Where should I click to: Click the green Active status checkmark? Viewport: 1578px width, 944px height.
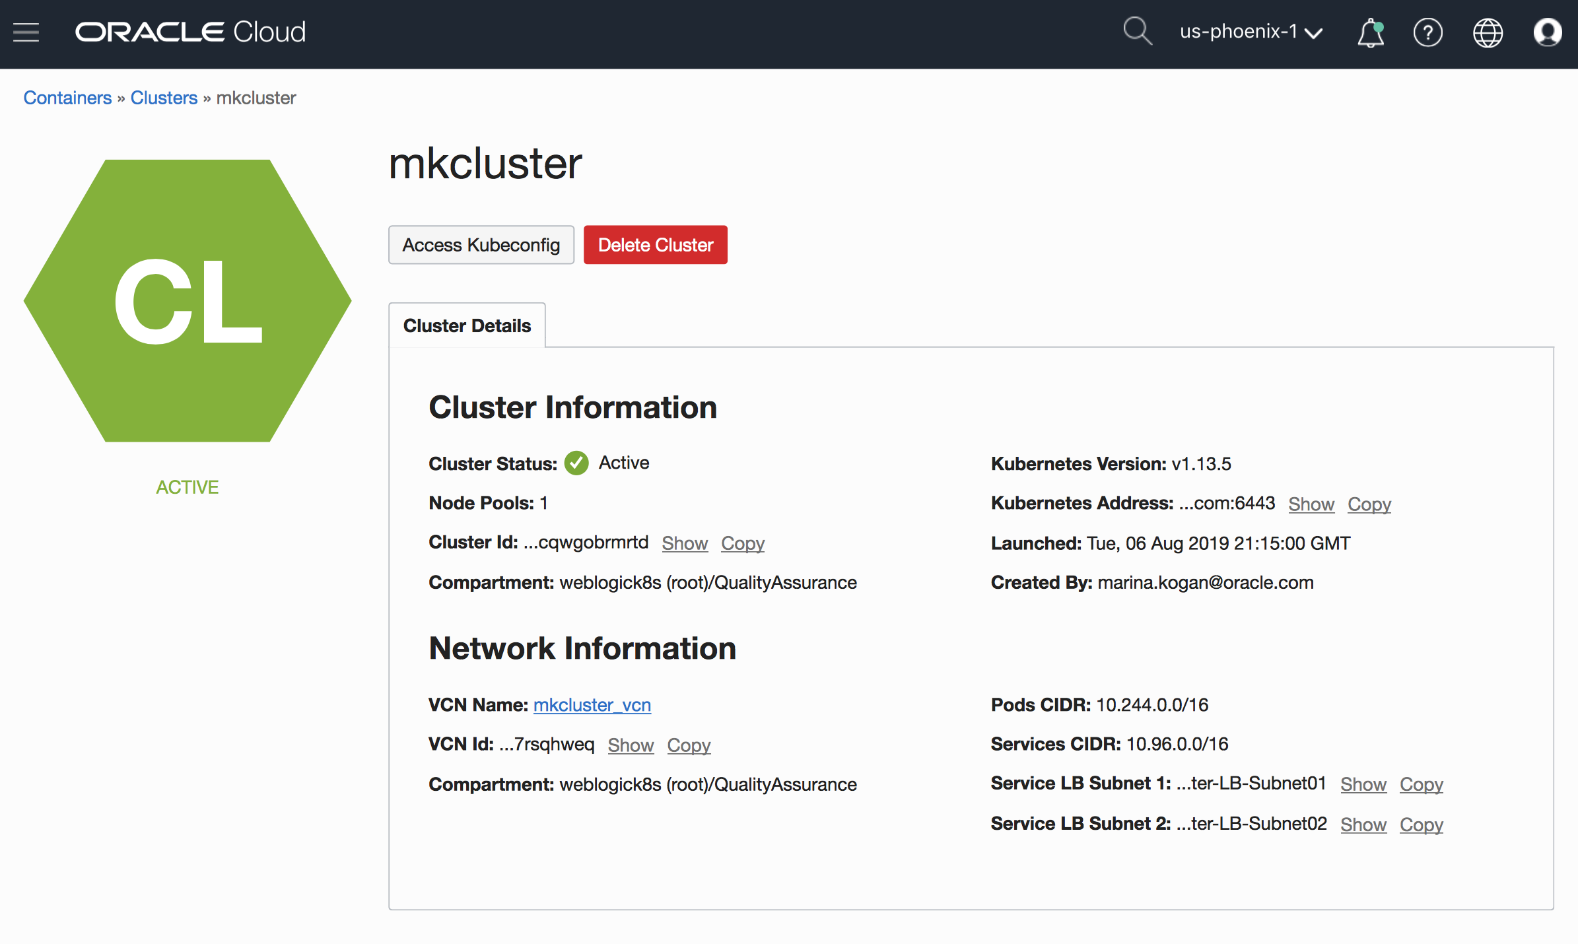576,463
